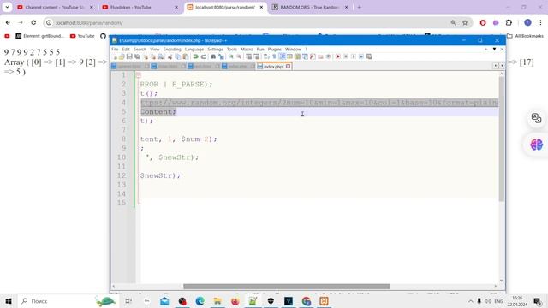Screen dimensions: 548x308
Task: Open the Element.getBound... bookmark
Action: (x=40, y=36)
